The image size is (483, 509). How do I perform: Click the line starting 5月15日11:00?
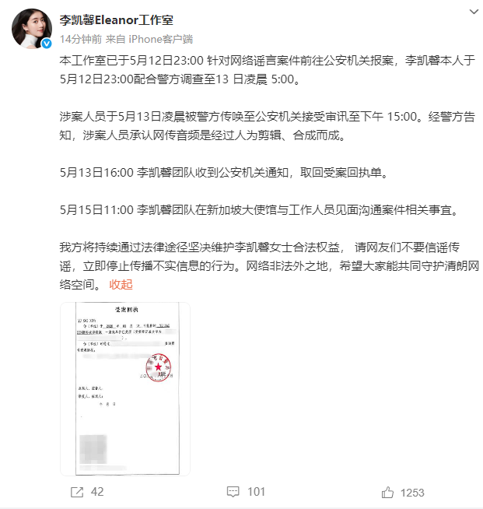click(x=259, y=210)
